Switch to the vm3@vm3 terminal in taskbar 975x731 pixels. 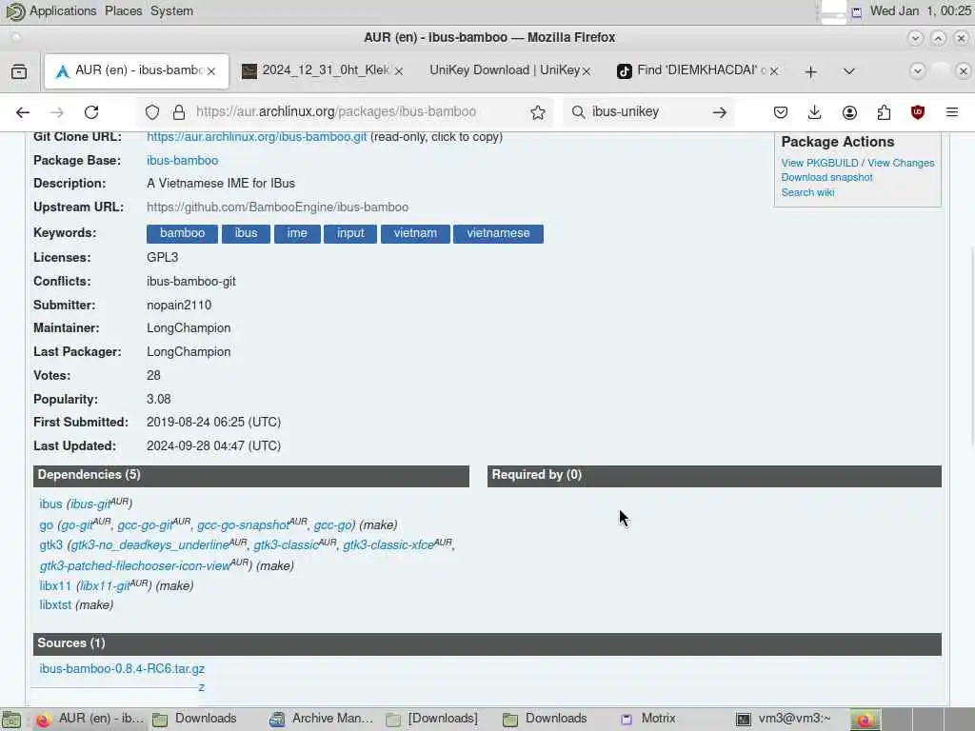coord(784,720)
